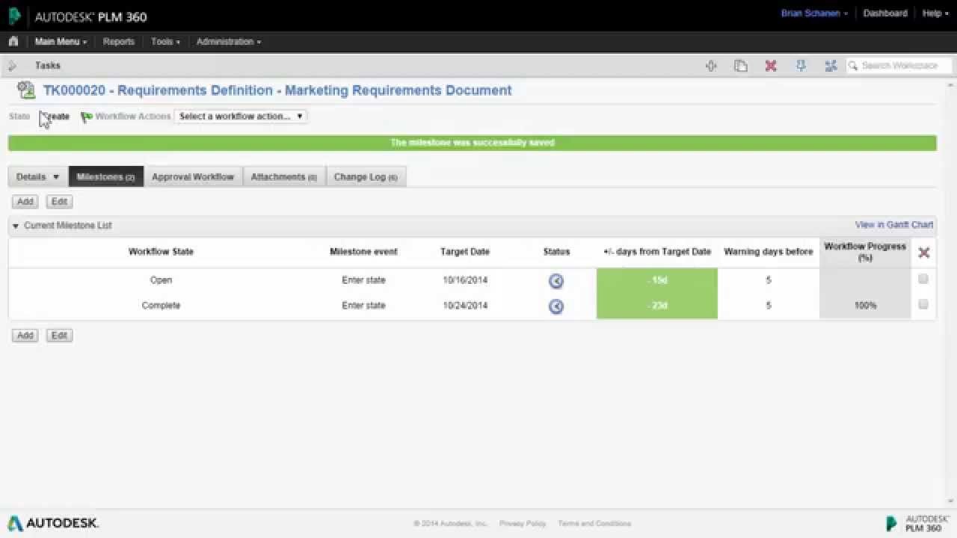Tick the checkbox for Open milestone
Image resolution: width=957 pixels, height=538 pixels.
coord(923,279)
